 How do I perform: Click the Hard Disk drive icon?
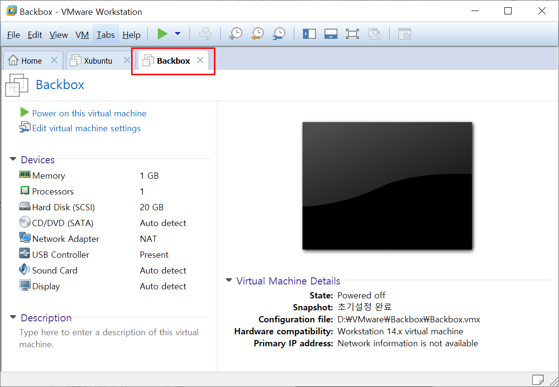(x=24, y=206)
